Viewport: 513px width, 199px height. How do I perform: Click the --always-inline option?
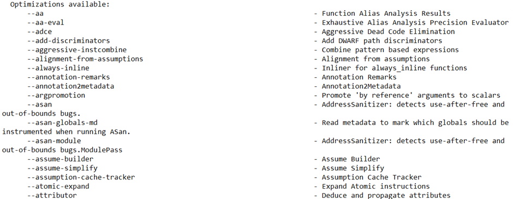click(x=58, y=69)
